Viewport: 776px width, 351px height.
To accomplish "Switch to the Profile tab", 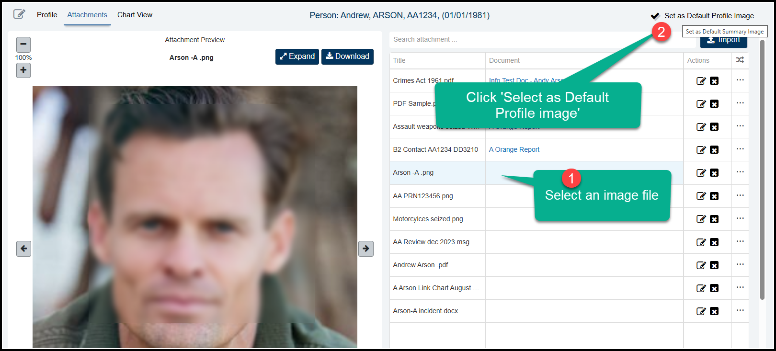I will [47, 15].
